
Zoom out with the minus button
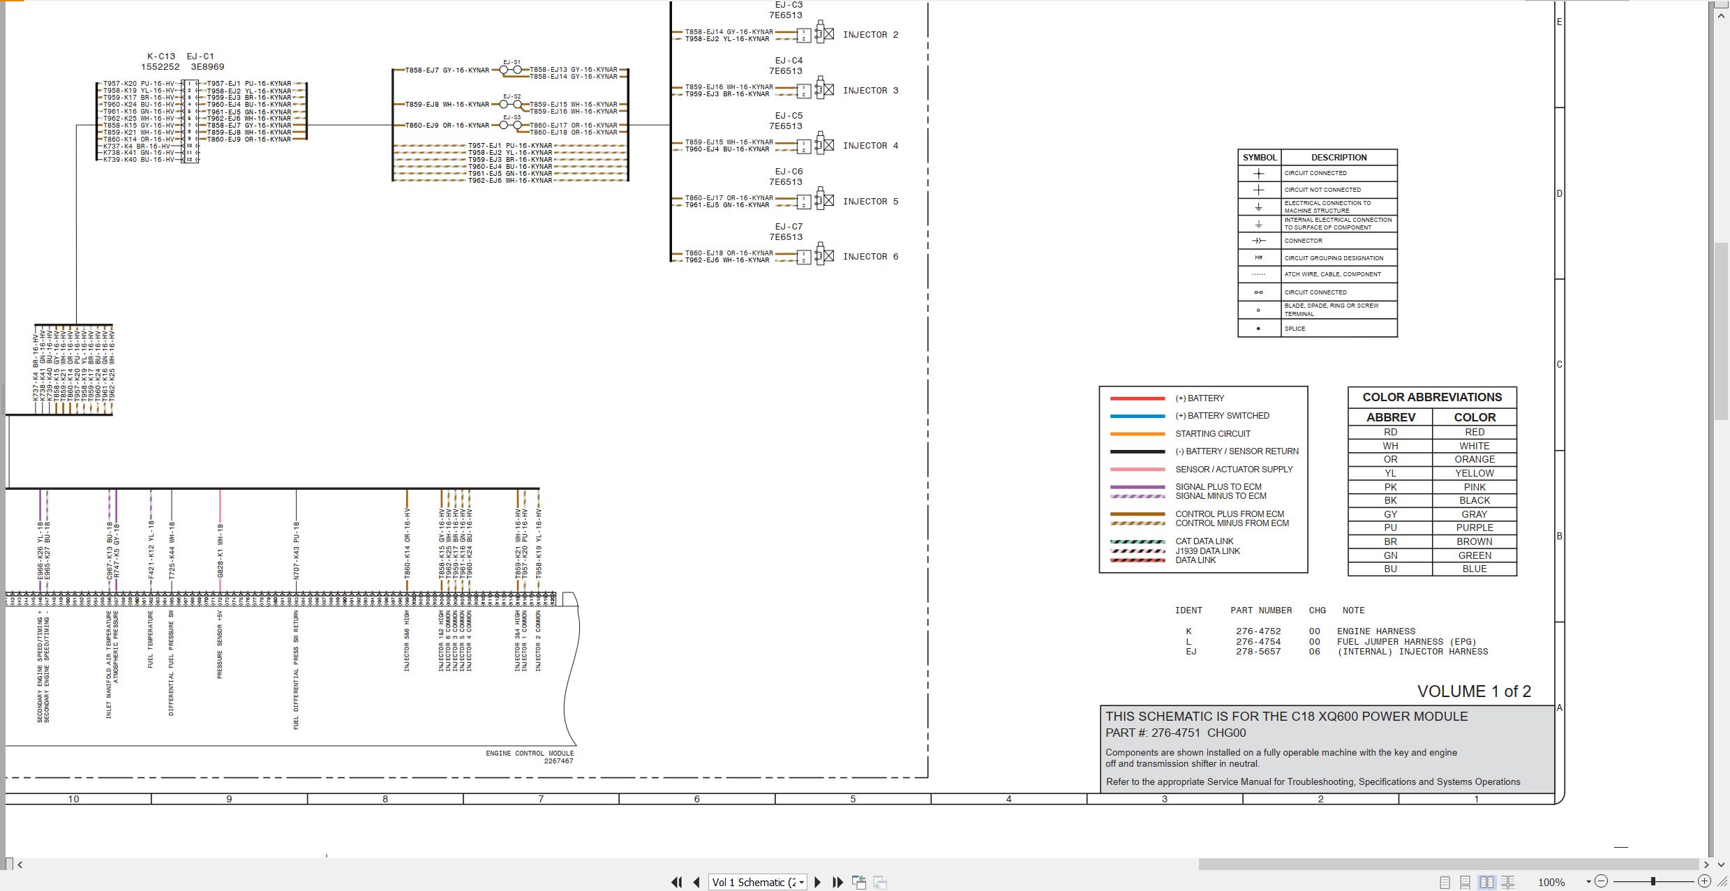(1602, 882)
